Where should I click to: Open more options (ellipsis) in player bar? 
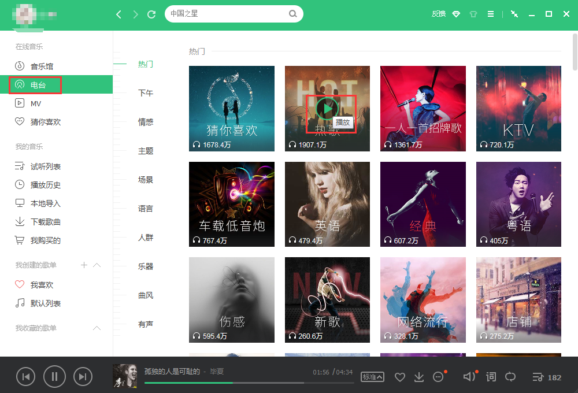[438, 377]
